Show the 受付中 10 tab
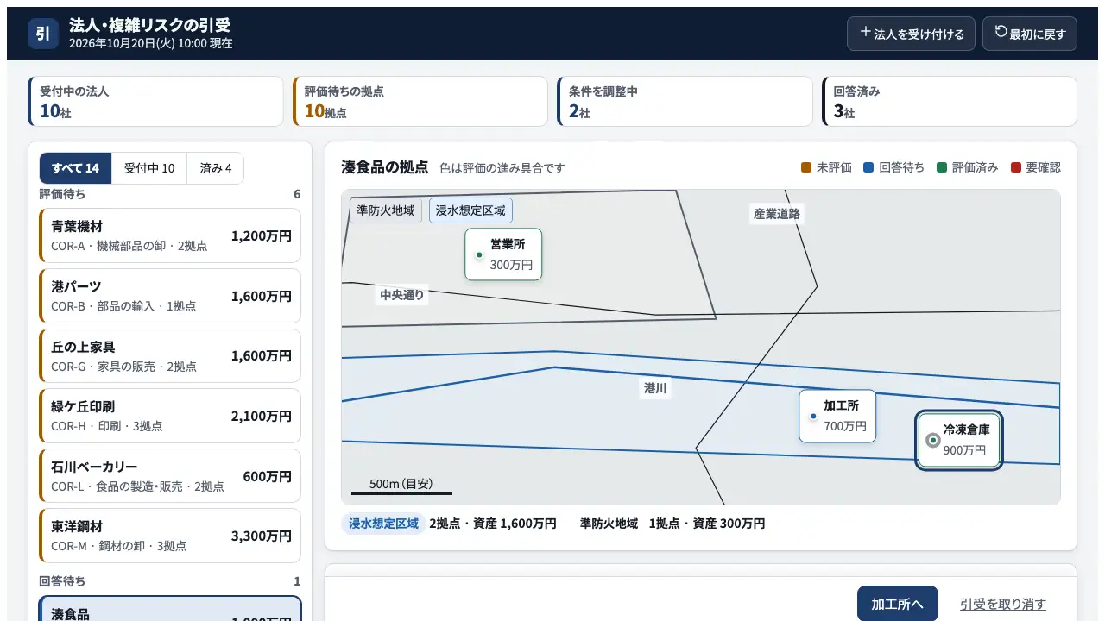 [149, 168]
